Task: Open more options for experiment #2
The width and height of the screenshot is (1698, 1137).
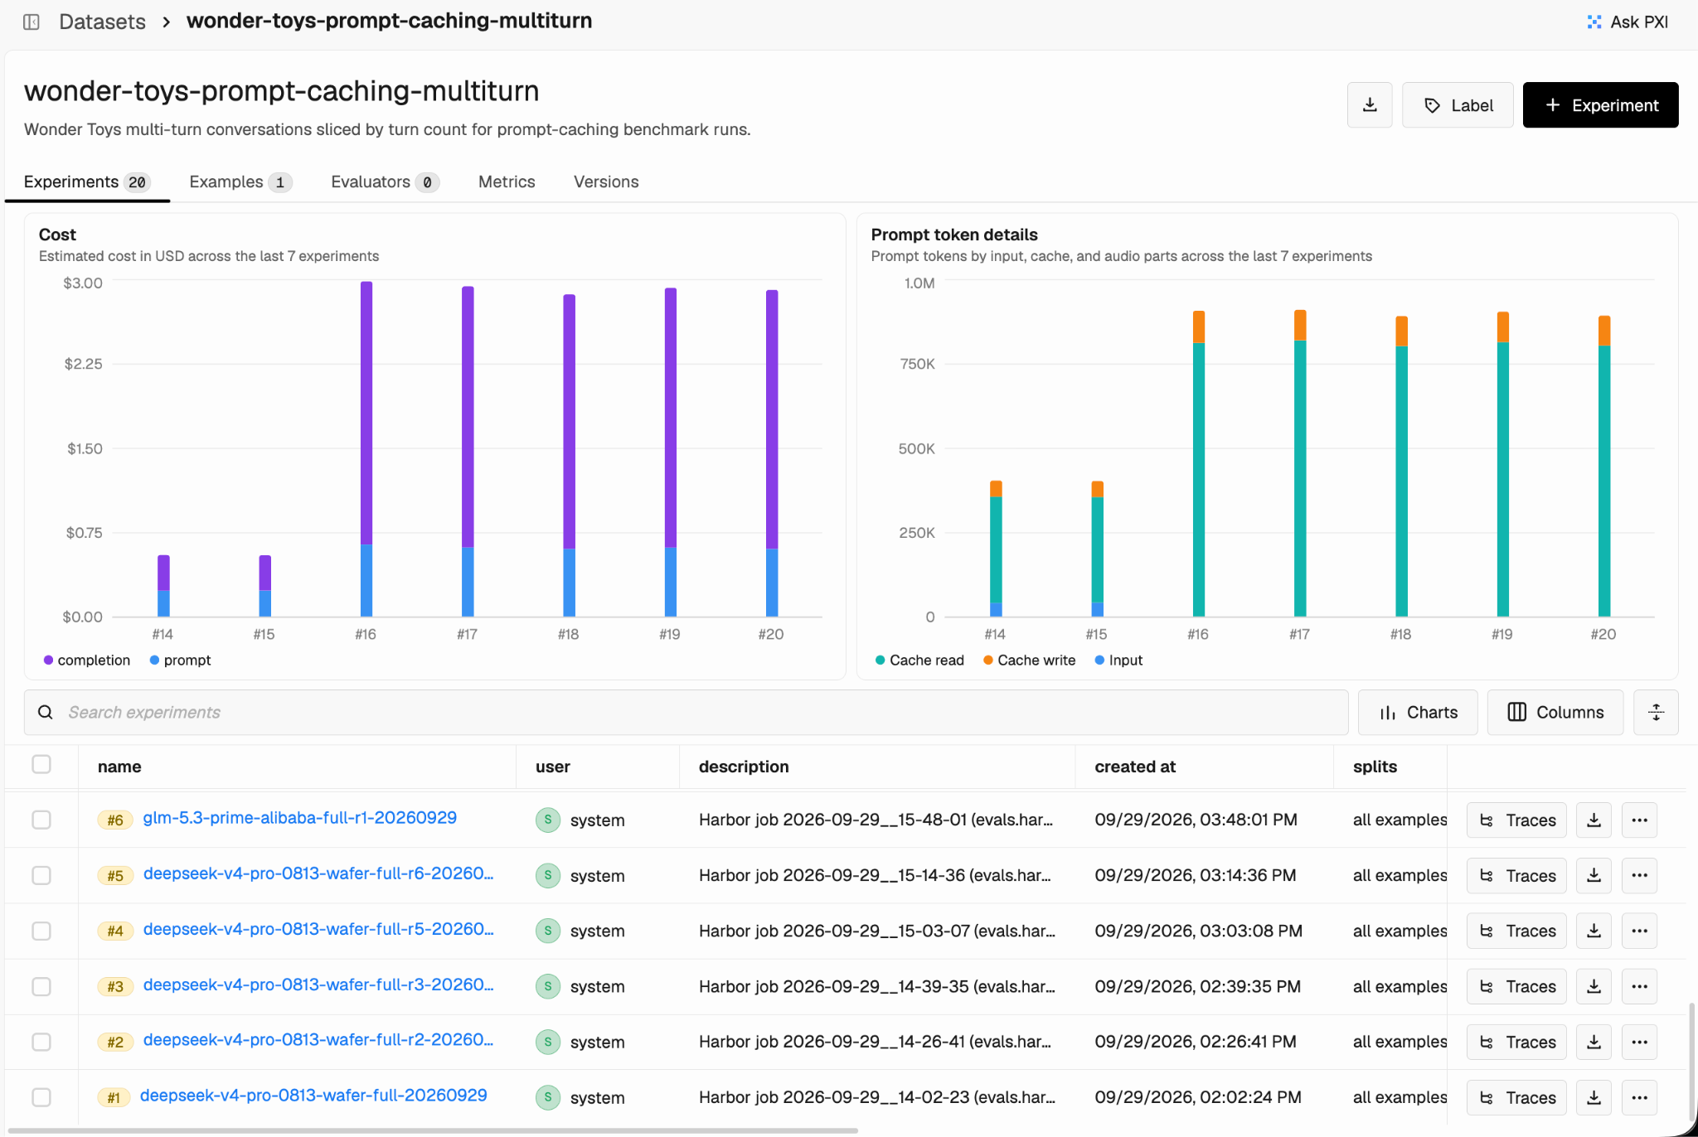Action: (1639, 1042)
